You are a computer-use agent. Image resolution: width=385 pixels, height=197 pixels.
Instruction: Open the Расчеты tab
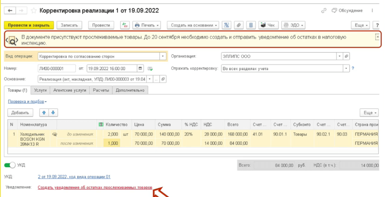point(101,90)
